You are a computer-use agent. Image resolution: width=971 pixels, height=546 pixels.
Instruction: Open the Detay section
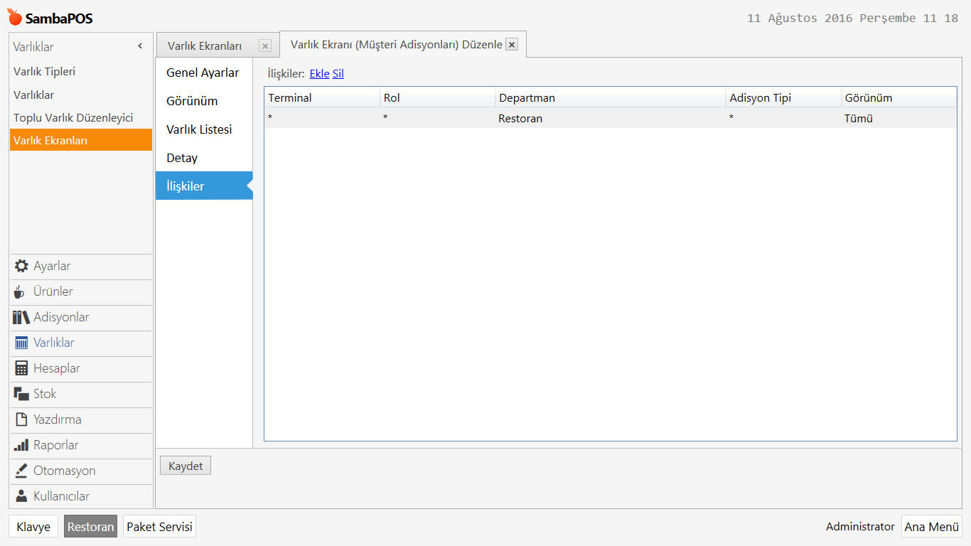click(x=204, y=158)
